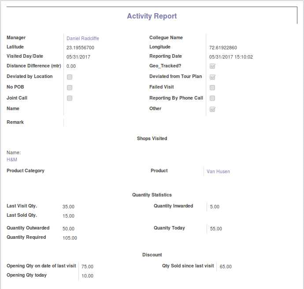Click the Opening Qty today label

[26, 275]
